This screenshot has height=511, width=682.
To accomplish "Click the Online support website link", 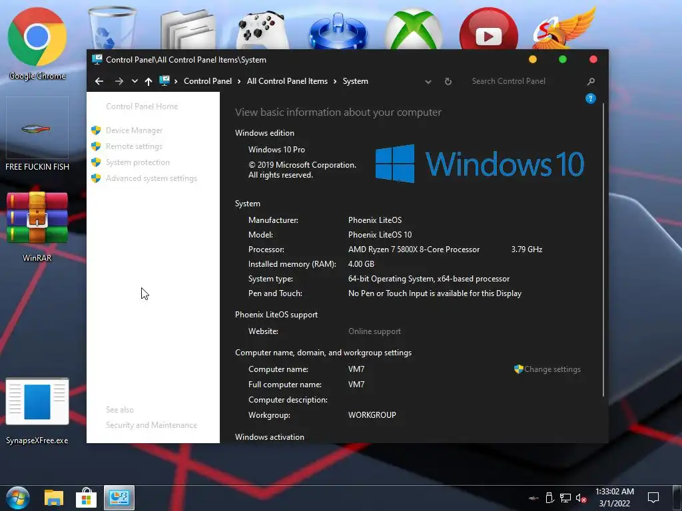I will coord(374,331).
